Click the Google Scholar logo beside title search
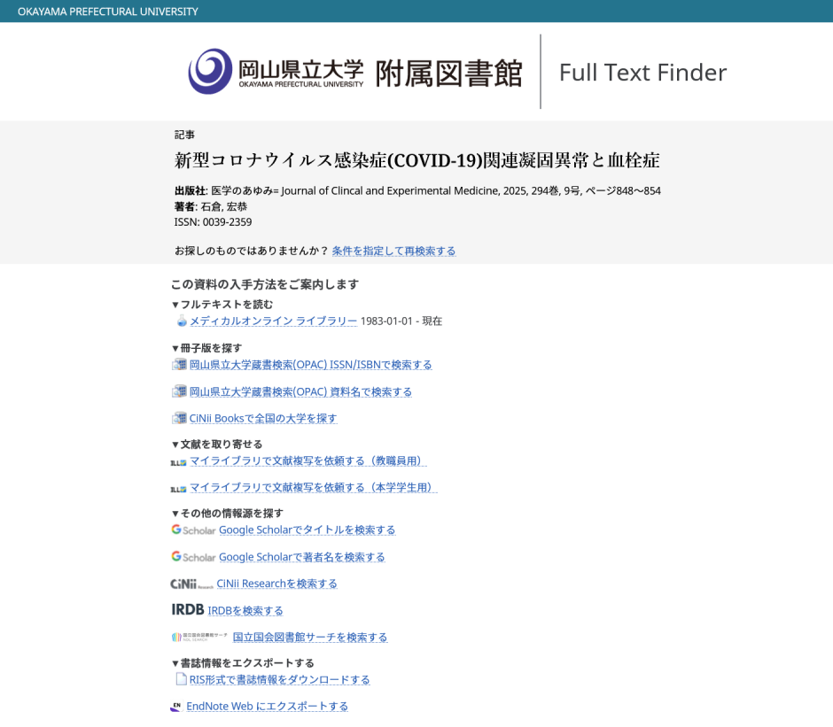Screen dimensions: 833x727 (193, 530)
